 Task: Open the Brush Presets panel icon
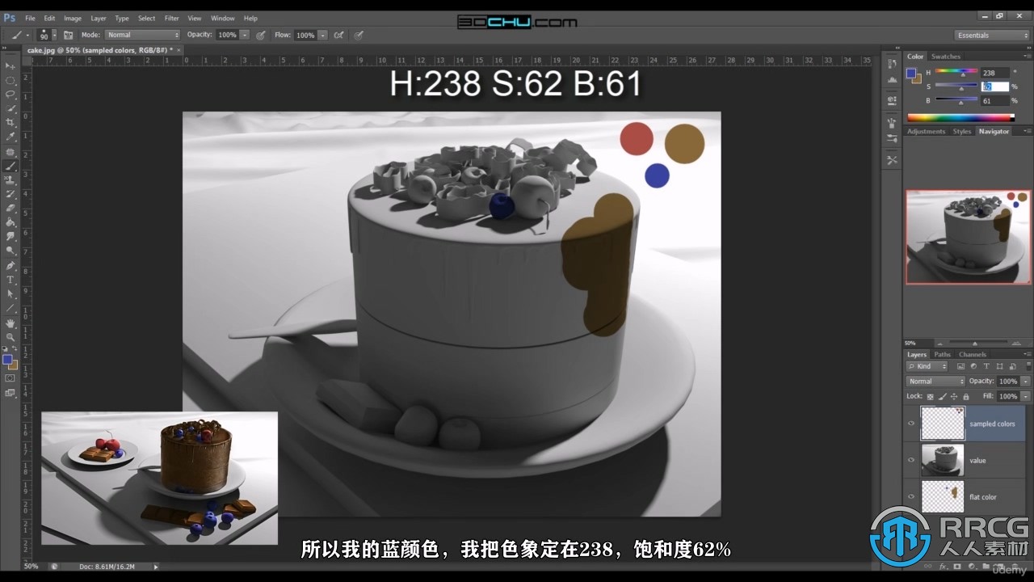pos(892,138)
